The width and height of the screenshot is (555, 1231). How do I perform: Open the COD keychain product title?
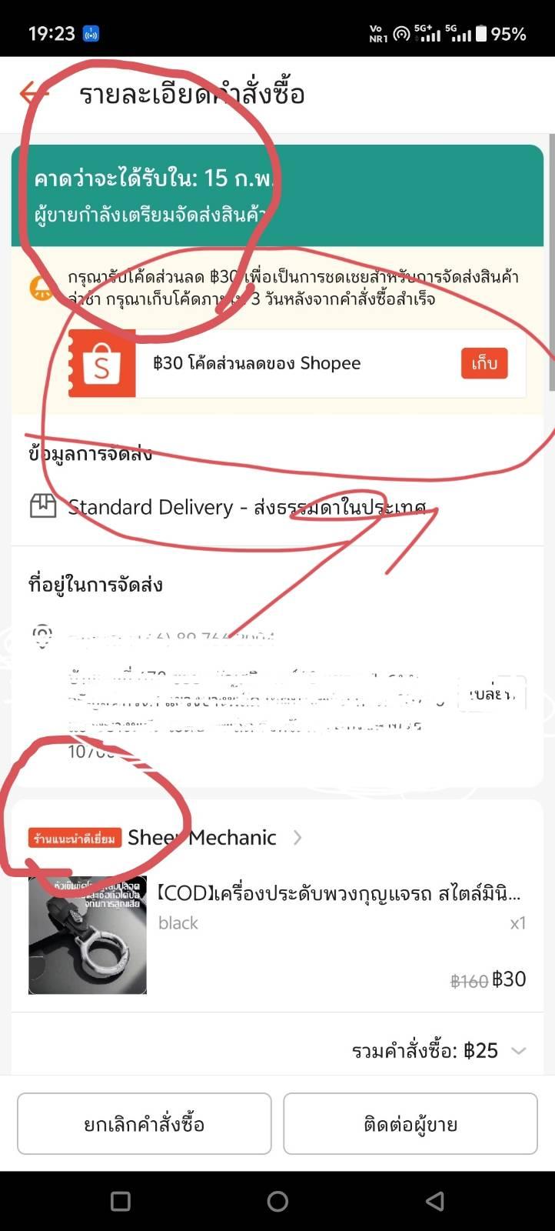(339, 893)
